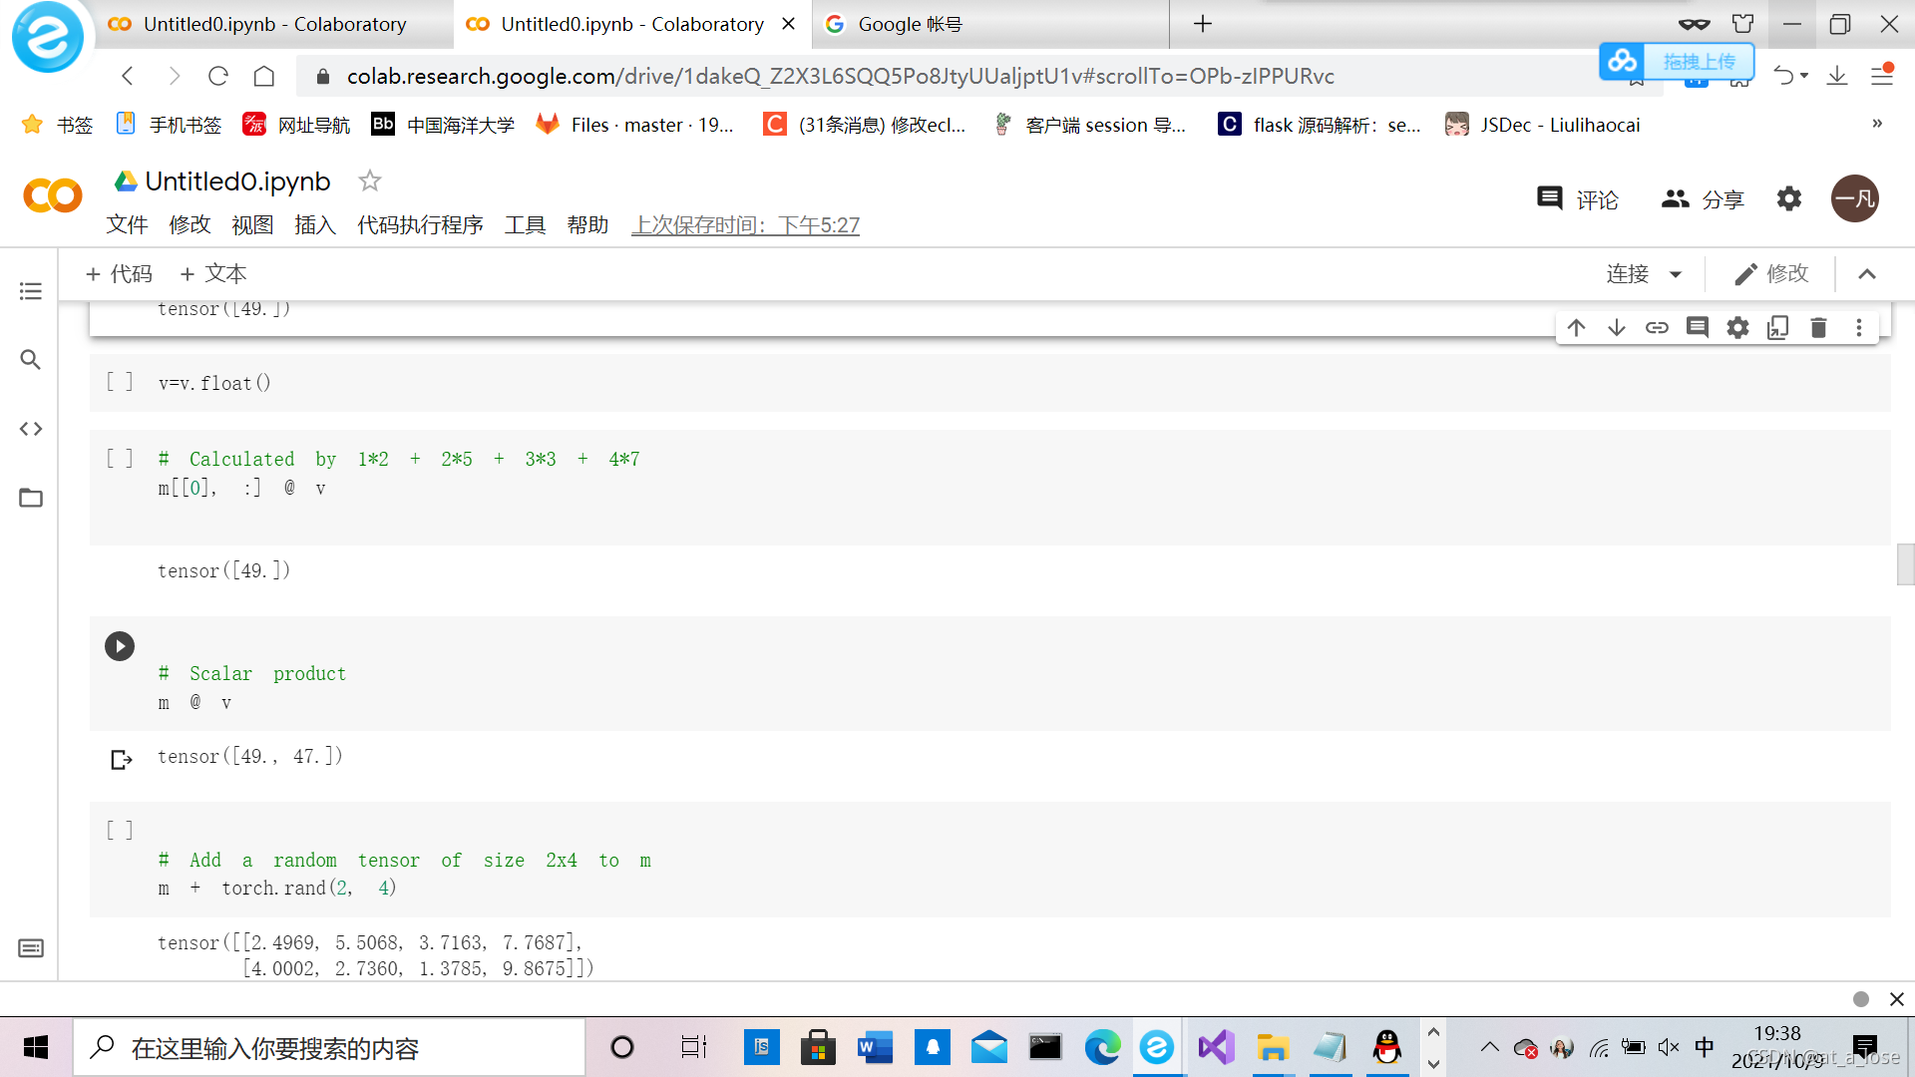Expand the 连接 dropdown arrow
This screenshot has width=1915, height=1077.
click(x=1676, y=274)
